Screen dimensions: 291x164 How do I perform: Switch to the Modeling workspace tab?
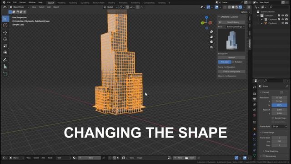pyautogui.click(x=61, y=3)
